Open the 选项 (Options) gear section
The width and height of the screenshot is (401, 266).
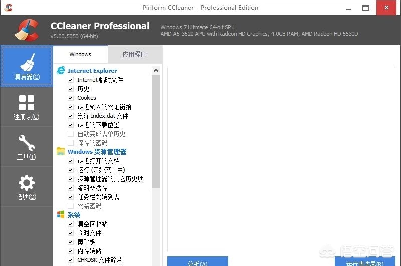pos(27,187)
